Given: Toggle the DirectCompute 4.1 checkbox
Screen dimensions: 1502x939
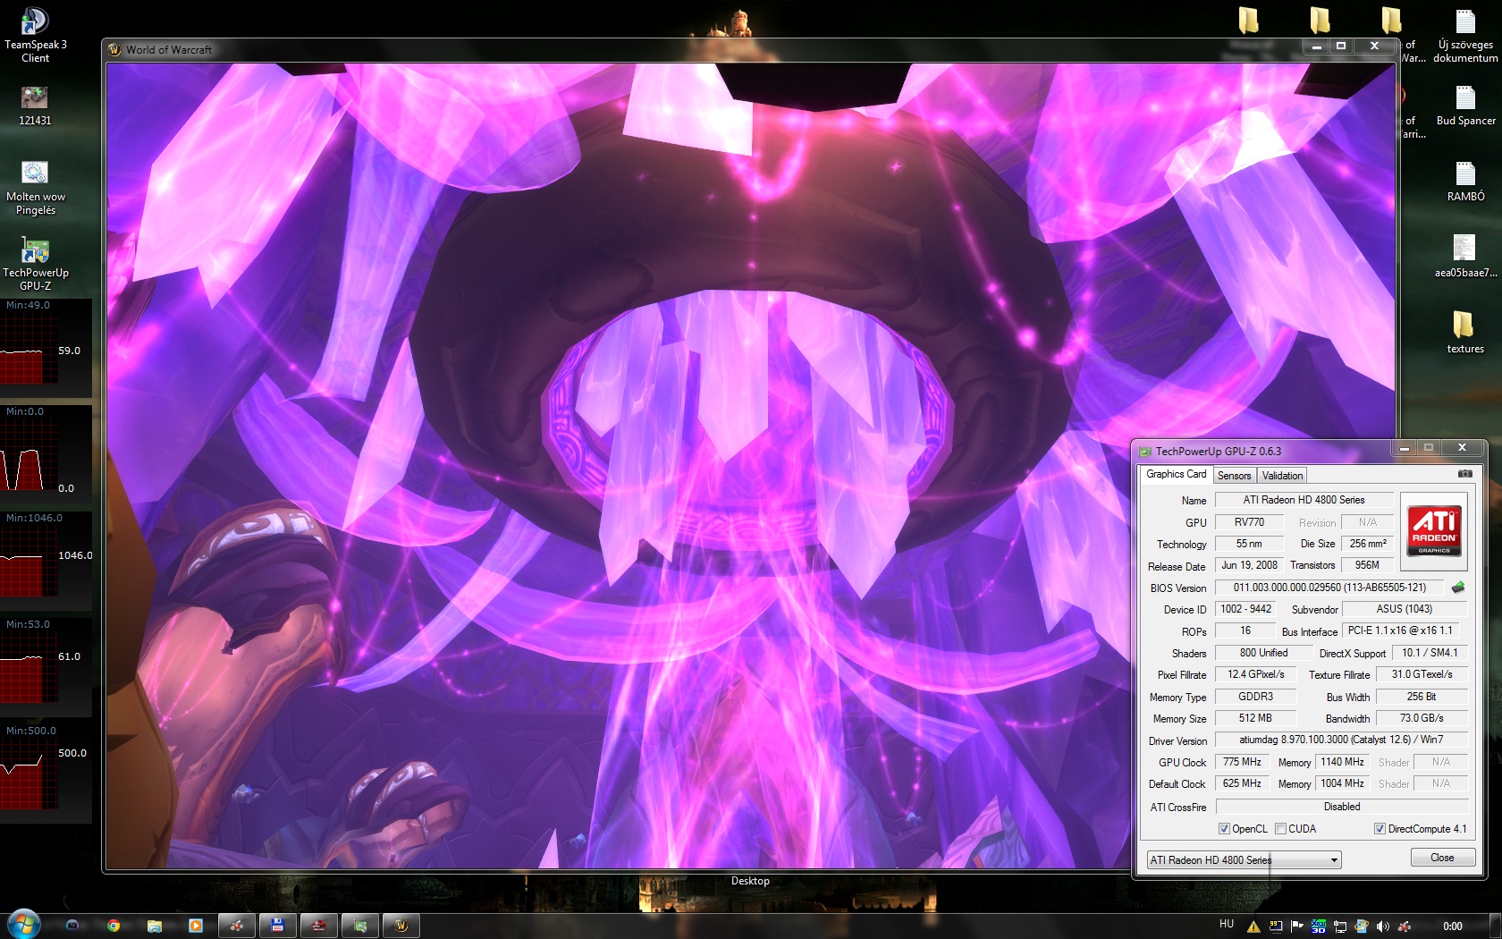Looking at the screenshot, I should coord(1380,829).
